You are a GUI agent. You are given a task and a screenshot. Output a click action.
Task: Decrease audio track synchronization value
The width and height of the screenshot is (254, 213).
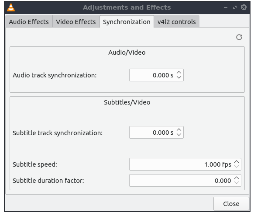(179, 77)
